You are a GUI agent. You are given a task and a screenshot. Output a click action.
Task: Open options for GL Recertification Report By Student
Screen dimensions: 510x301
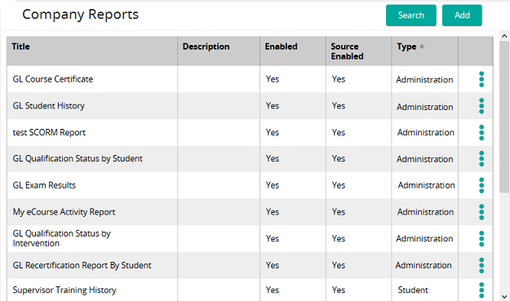(481, 265)
